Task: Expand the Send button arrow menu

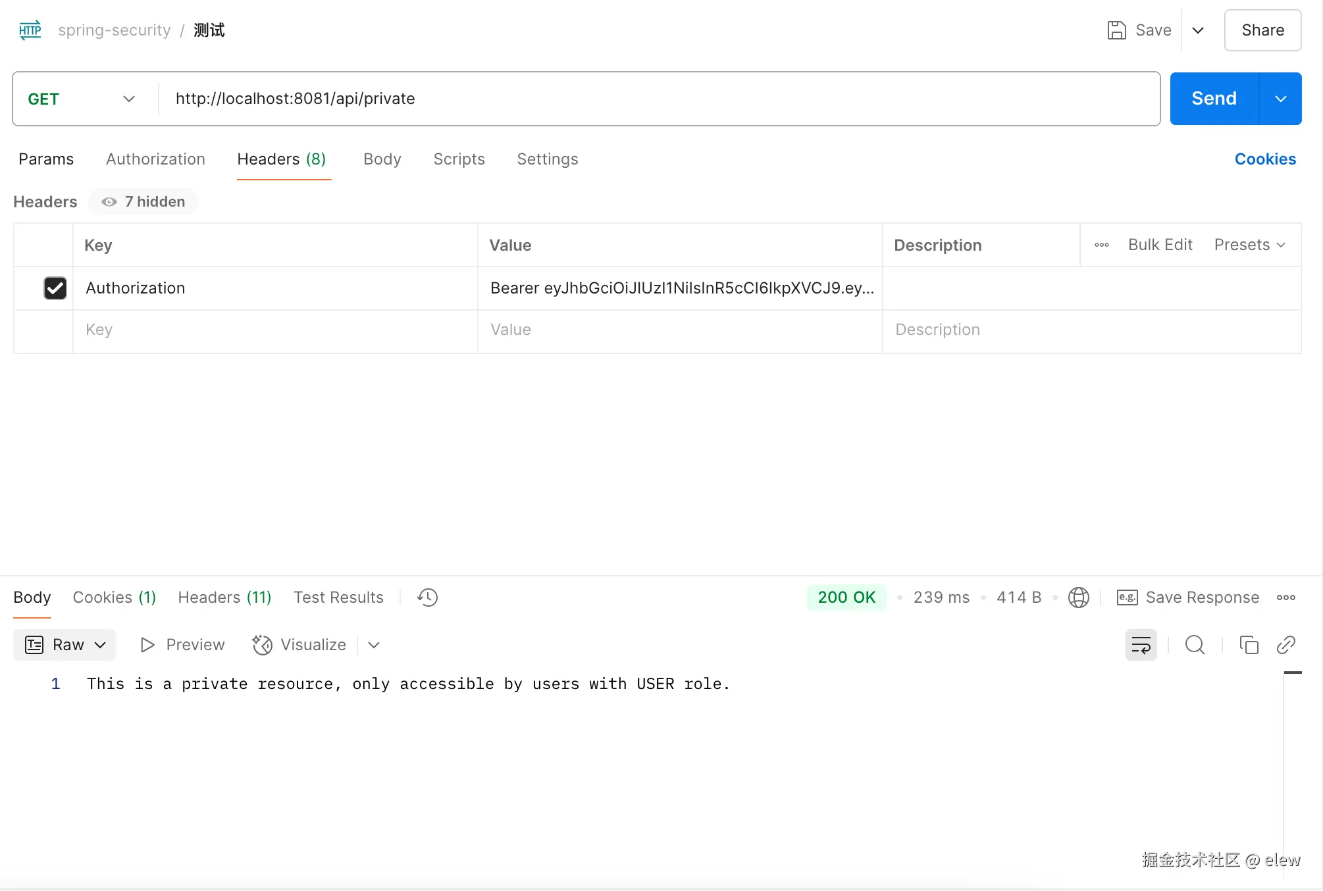Action: pos(1280,99)
